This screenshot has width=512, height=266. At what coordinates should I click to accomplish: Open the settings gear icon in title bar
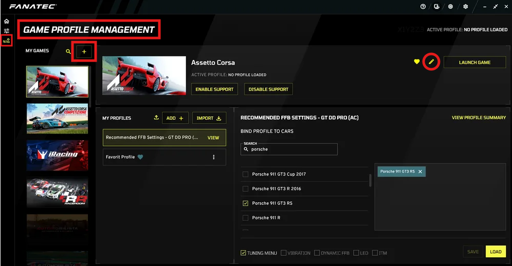[x=466, y=7]
